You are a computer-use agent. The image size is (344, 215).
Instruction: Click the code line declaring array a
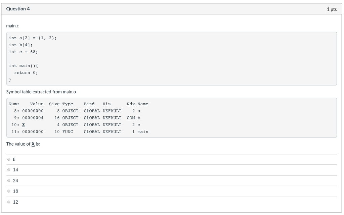click(x=33, y=38)
